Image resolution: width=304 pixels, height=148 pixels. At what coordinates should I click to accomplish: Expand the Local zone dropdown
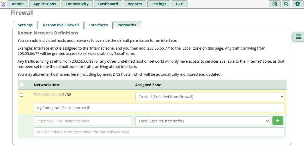click(x=202, y=121)
